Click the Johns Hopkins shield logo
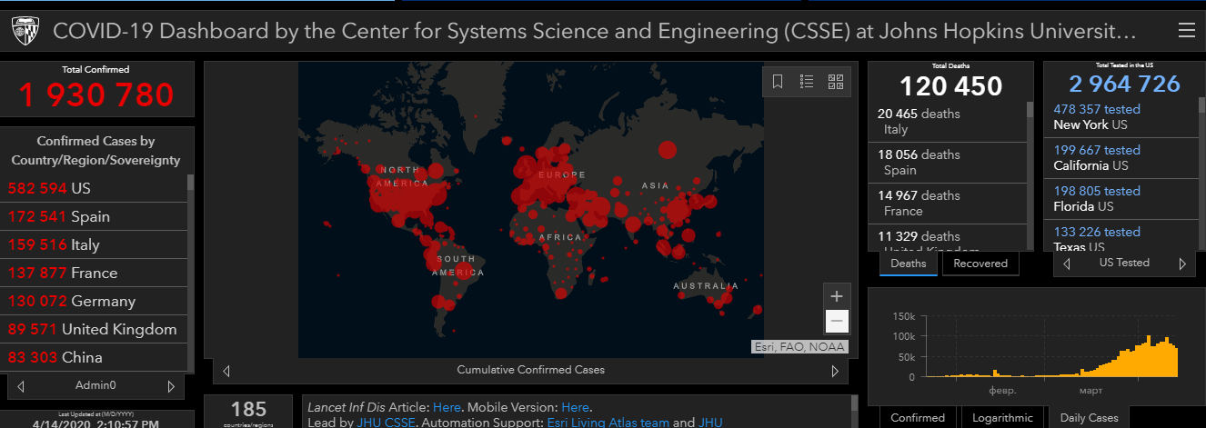Viewport: 1206px width, 428px height. click(x=25, y=32)
